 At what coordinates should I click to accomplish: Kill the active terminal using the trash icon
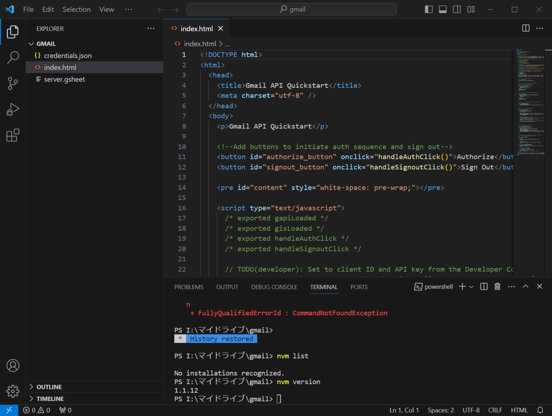(497, 286)
